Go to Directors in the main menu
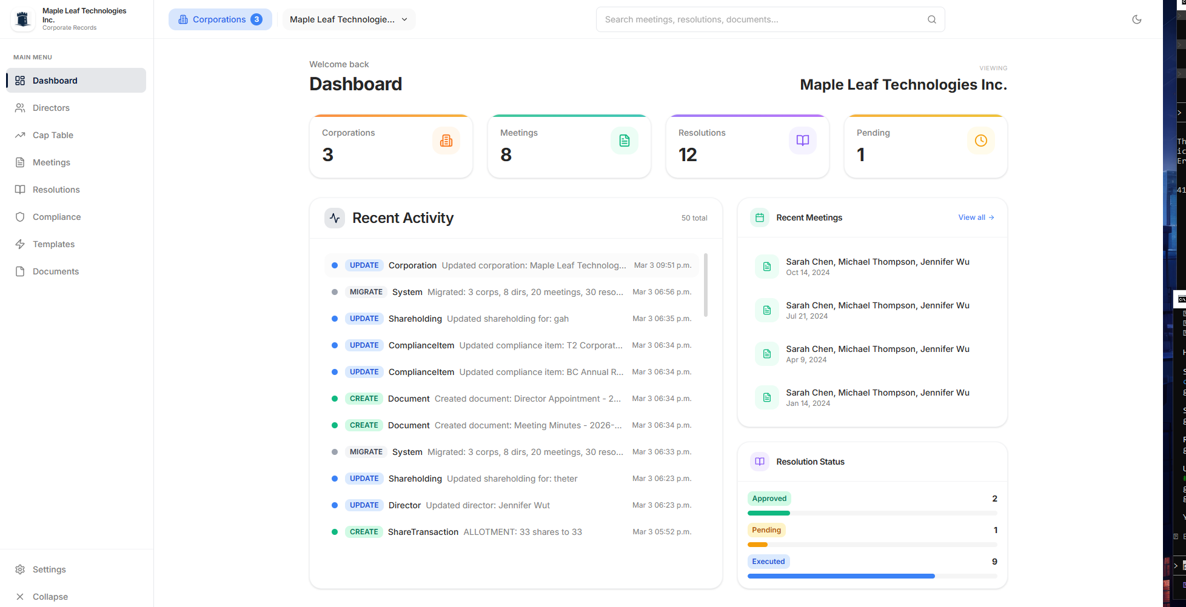The width and height of the screenshot is (1186, 607). pos(76,108)
